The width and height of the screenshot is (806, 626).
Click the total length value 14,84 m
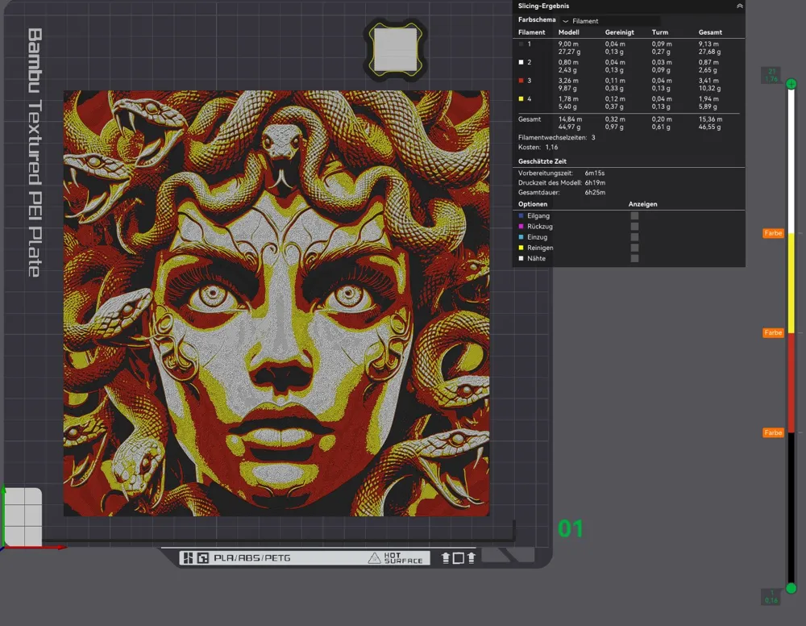click(x=570, y=119)
